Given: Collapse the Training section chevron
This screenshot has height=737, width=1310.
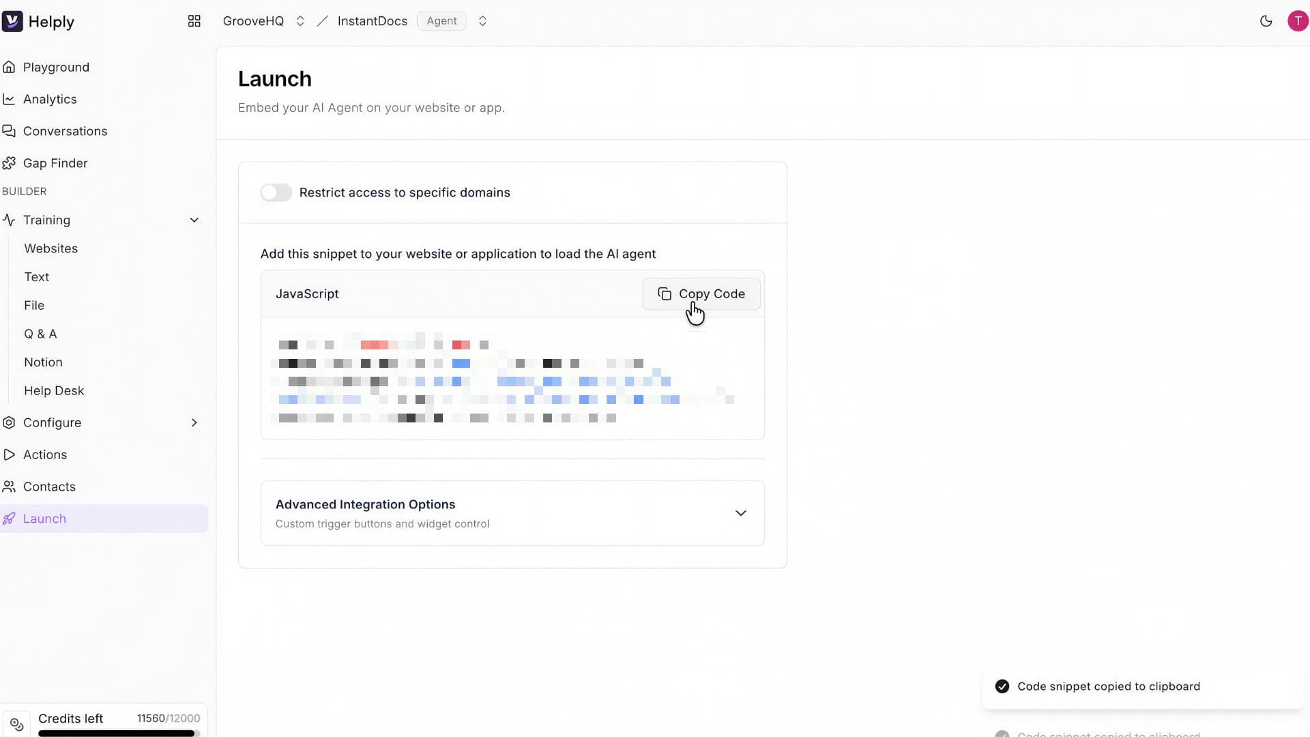Looking at the screenshot, I should (x=194, y=220).
